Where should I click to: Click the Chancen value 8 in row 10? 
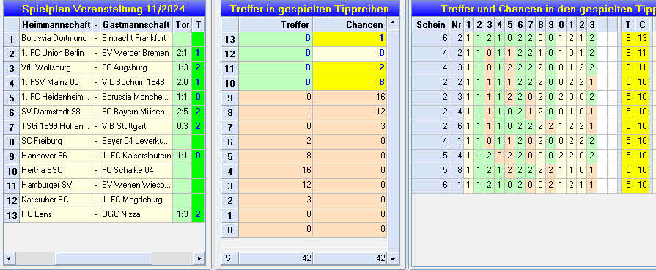point(350,82)
